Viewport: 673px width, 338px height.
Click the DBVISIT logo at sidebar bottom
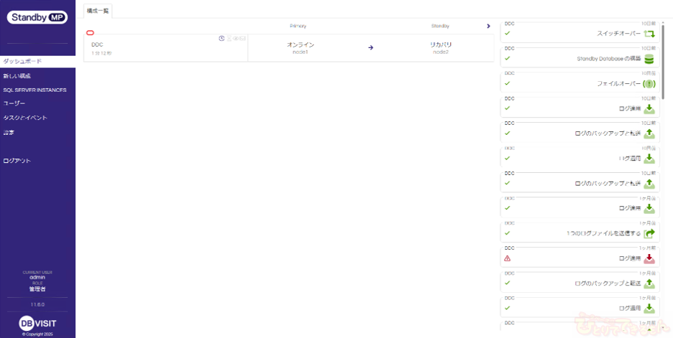pyautogui.click(x=37, y=323)
